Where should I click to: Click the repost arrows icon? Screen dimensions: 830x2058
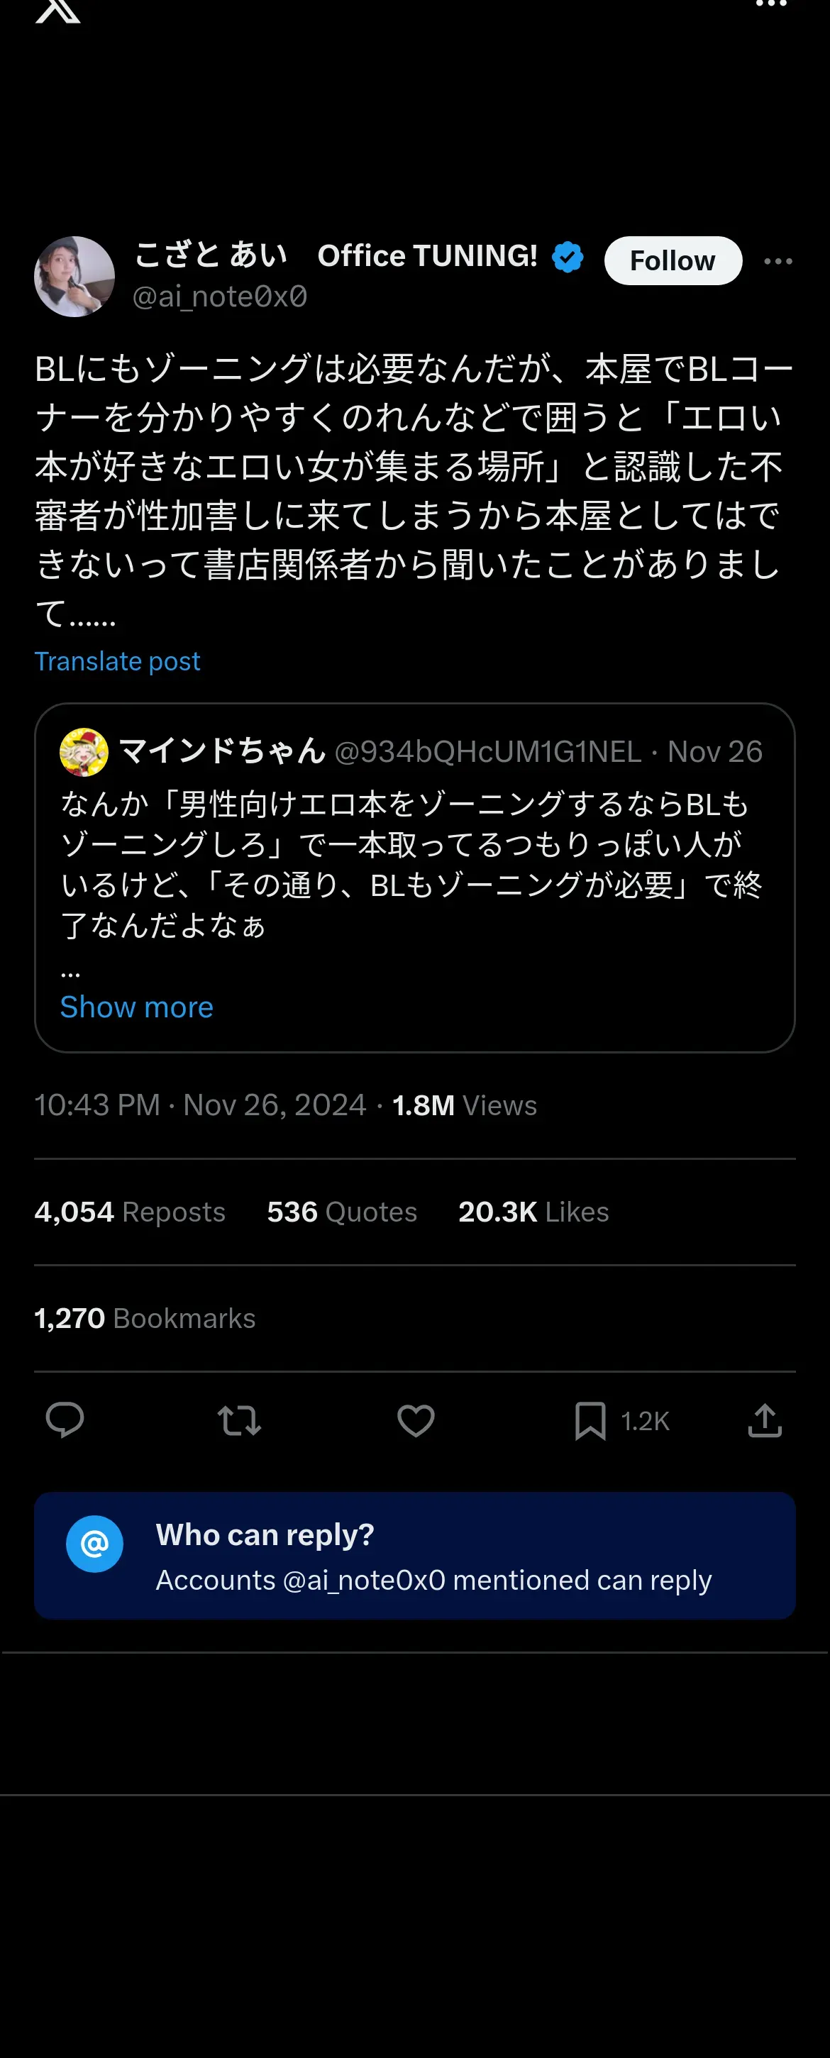(x=240, y=1420)
